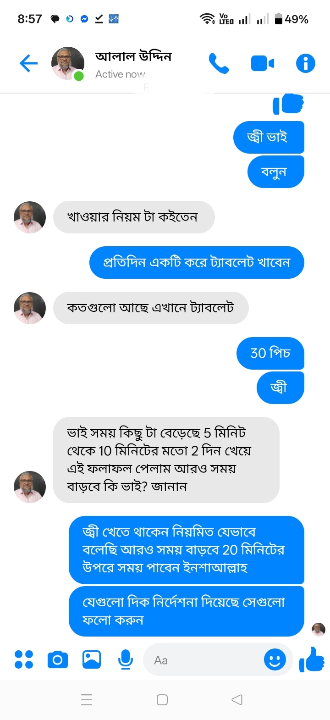Image resolution: width=330 pixels, height=720 pixels.
Task: Tap the small seen-receipt avatar under last message
Action: click(318, 630)
